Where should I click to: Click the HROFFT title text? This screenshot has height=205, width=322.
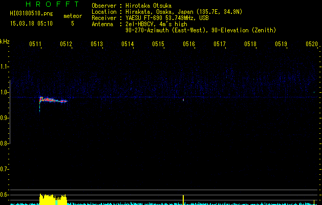tap(52, 4)
